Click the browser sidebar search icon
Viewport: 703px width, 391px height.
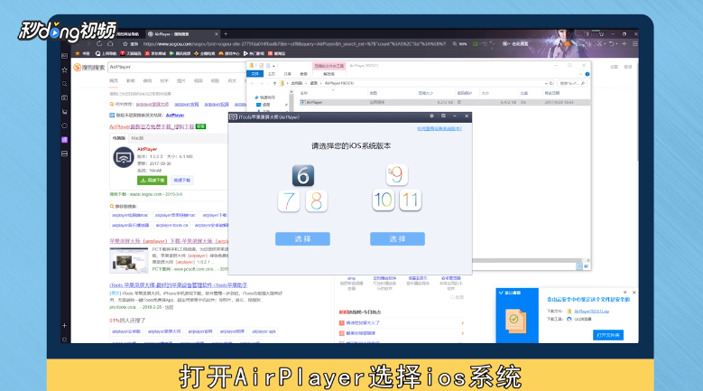click(x=65, y=84)
